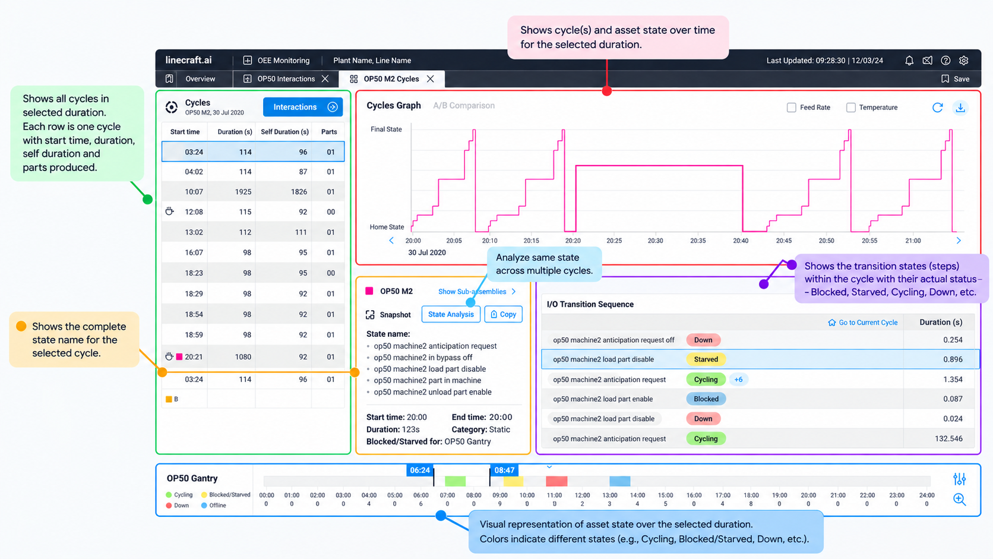Open the notifications bell icon
Image resolution: width=993 pixels, height=559 pixels.
coord(909,61)
